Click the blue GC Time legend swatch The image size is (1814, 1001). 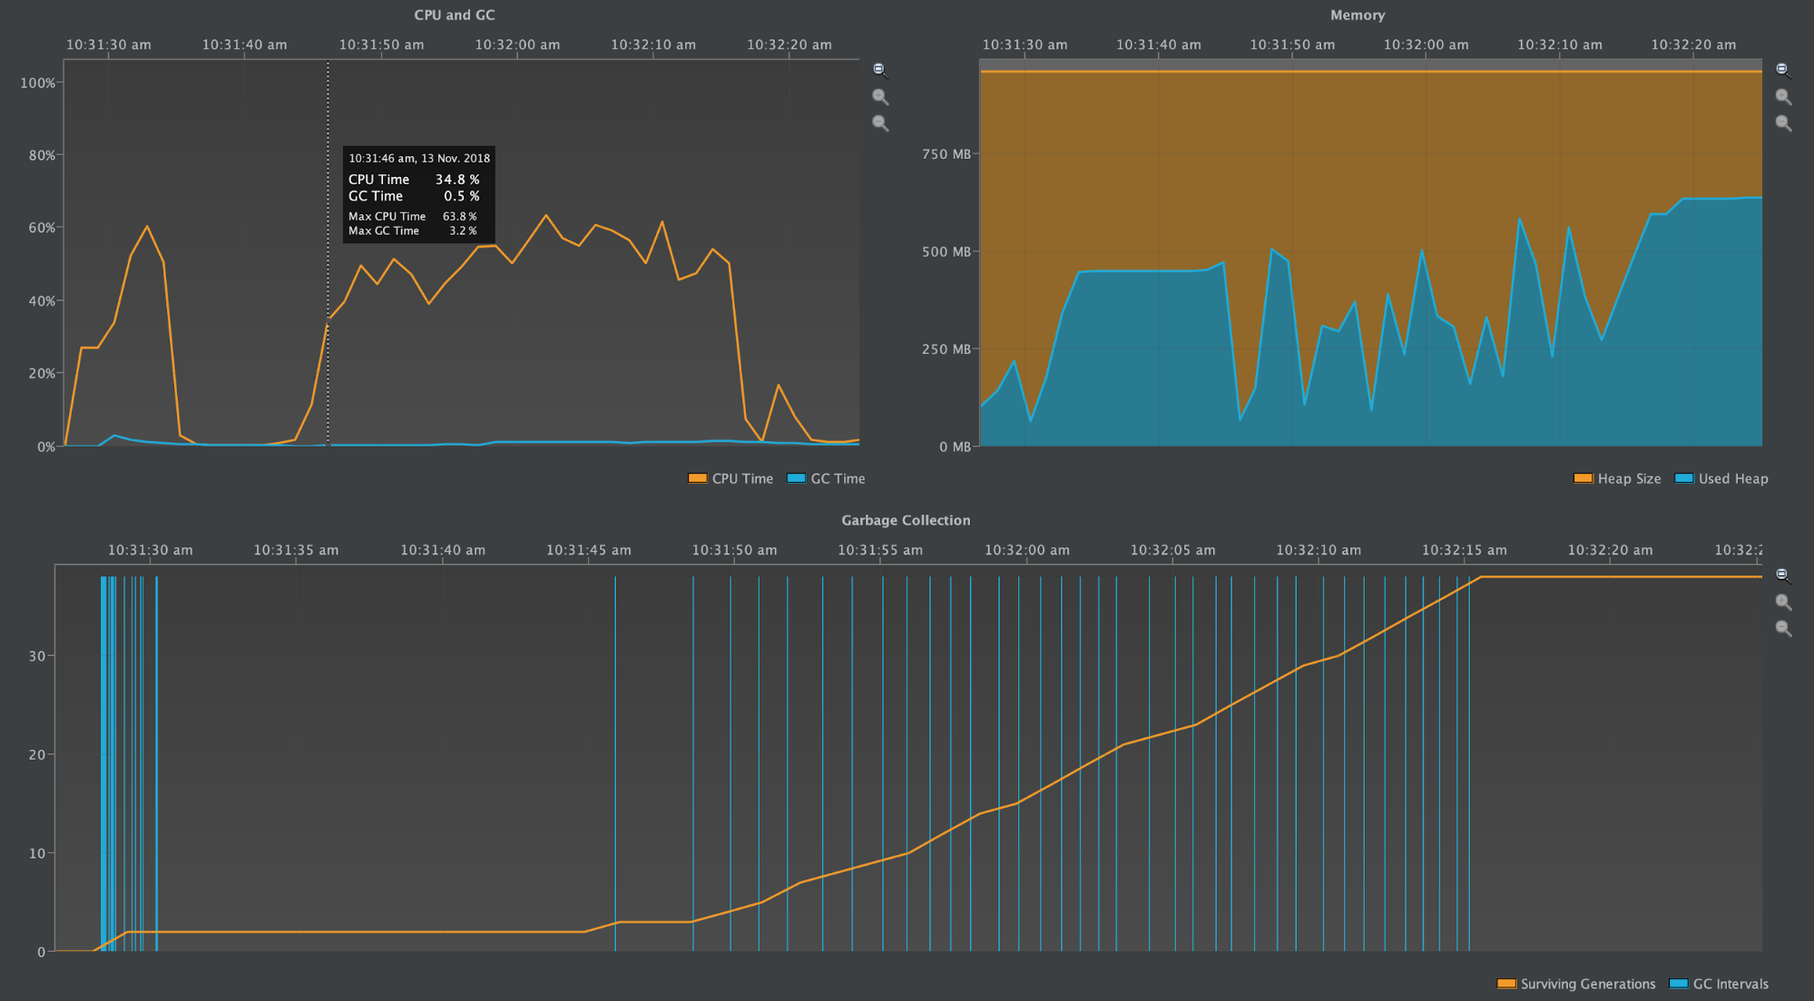tap(796, 478)
